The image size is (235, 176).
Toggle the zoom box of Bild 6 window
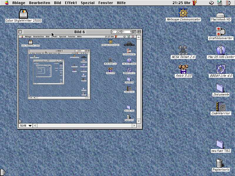coord(134,32)
